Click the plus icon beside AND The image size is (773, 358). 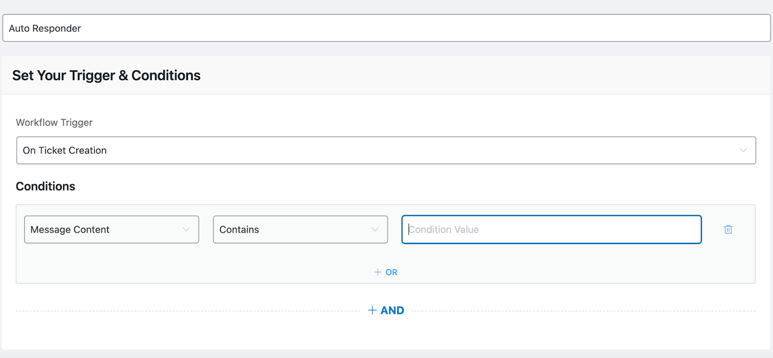click(372, 310)
